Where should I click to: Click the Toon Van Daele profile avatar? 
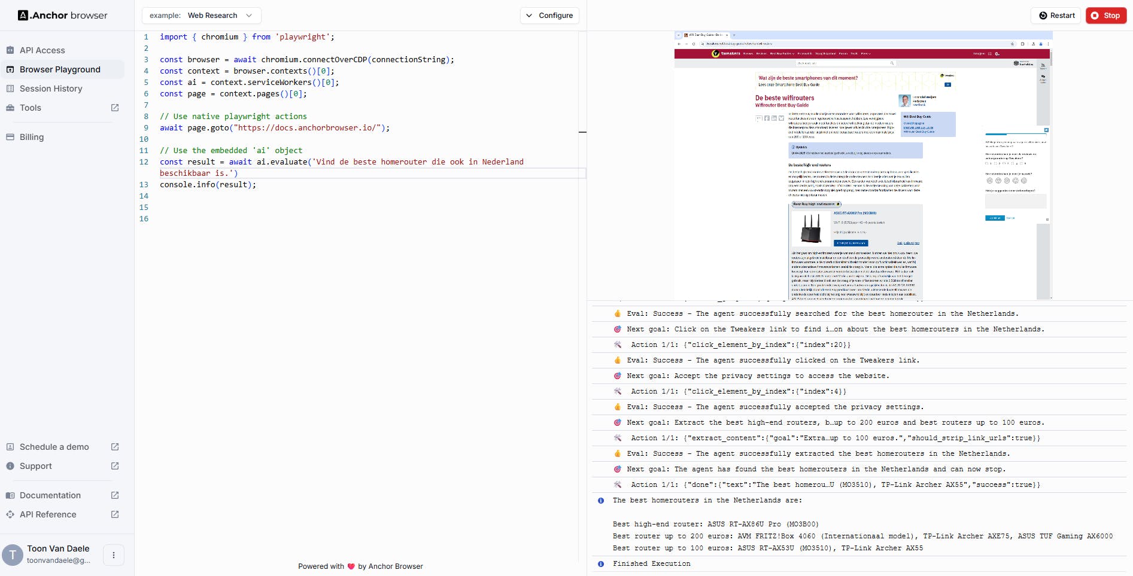click(13, 555)
